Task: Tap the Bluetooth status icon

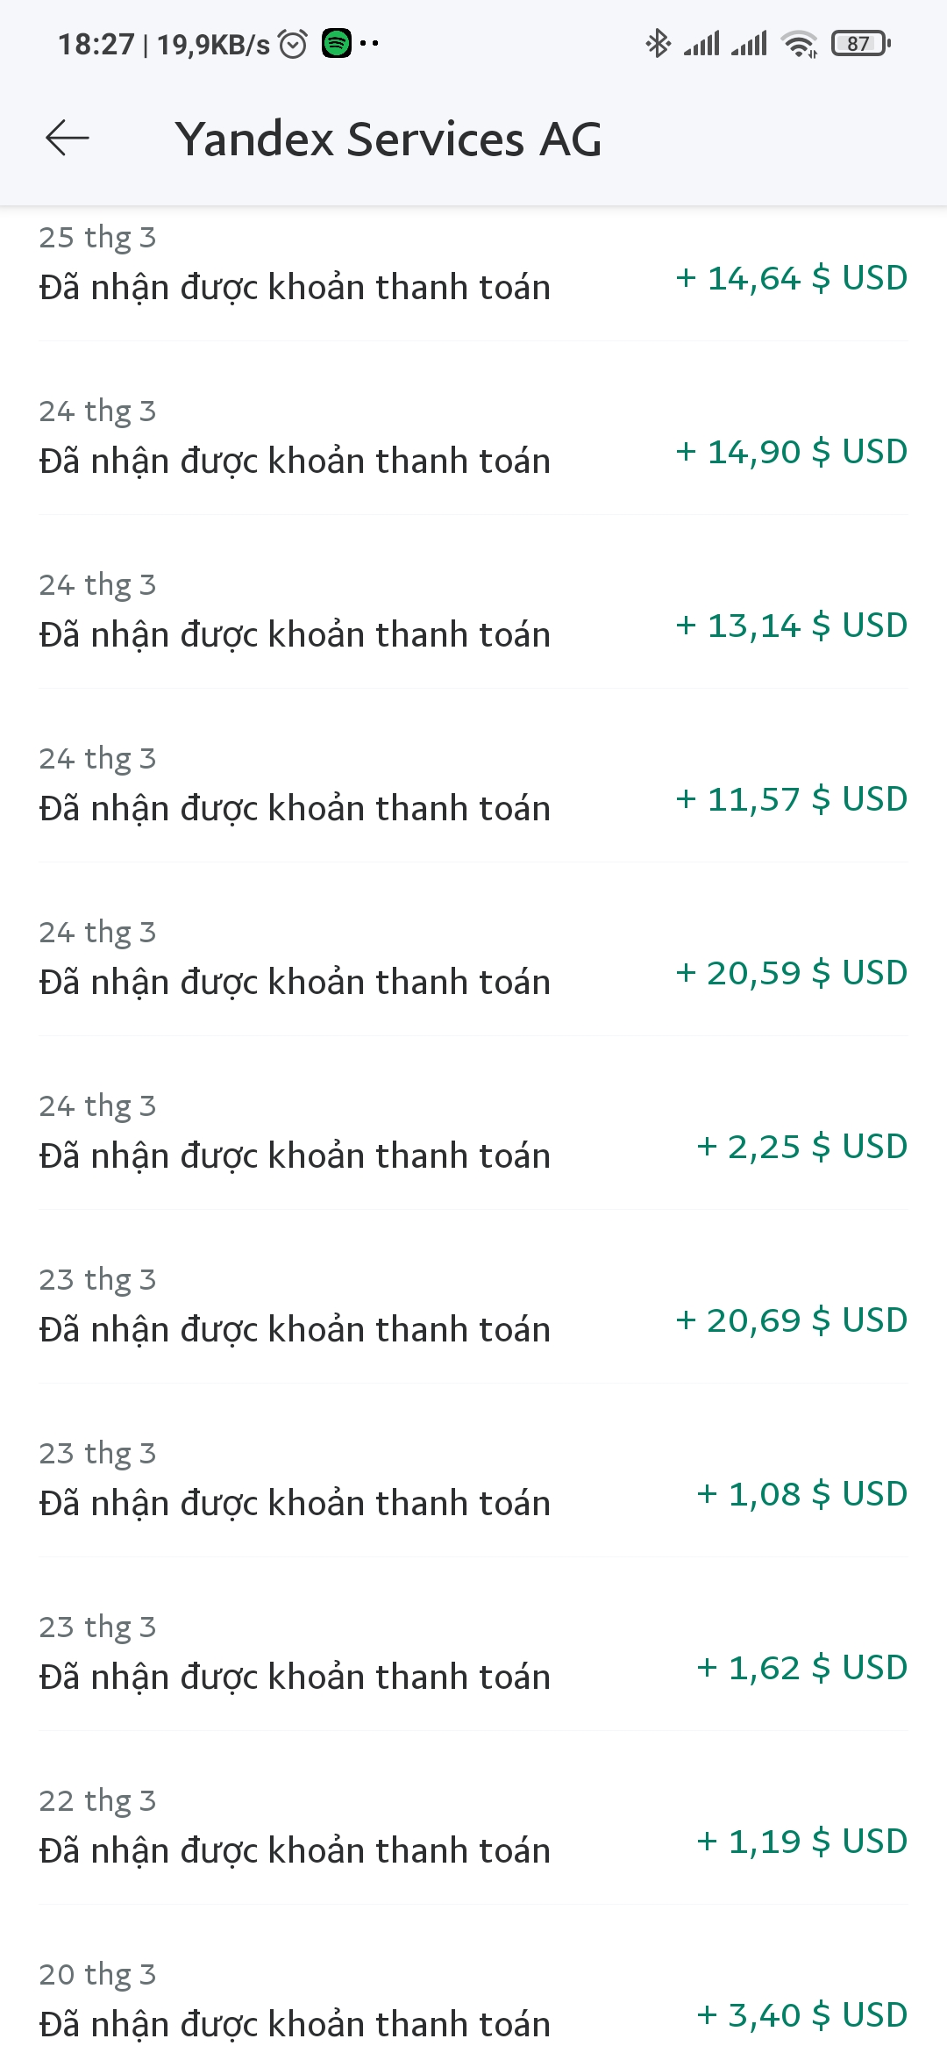Action: tap(658, 43)
